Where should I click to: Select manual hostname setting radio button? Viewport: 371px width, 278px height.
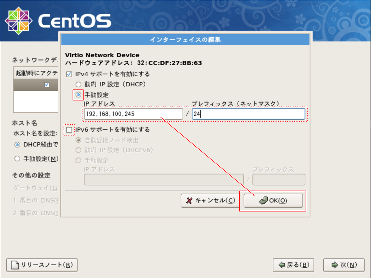(x=17, y=159)
